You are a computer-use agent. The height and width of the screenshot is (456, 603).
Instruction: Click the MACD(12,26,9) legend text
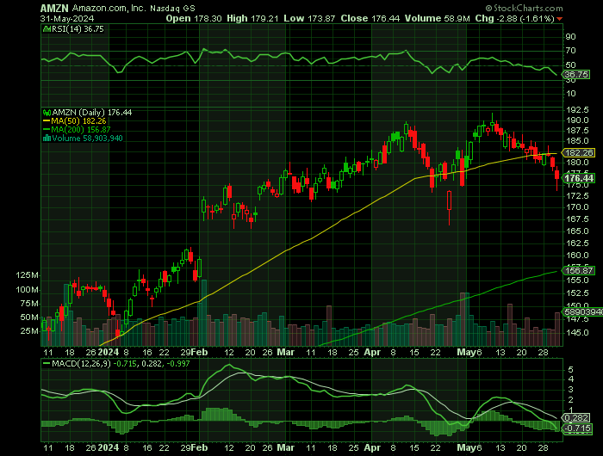tap(81, 363)
